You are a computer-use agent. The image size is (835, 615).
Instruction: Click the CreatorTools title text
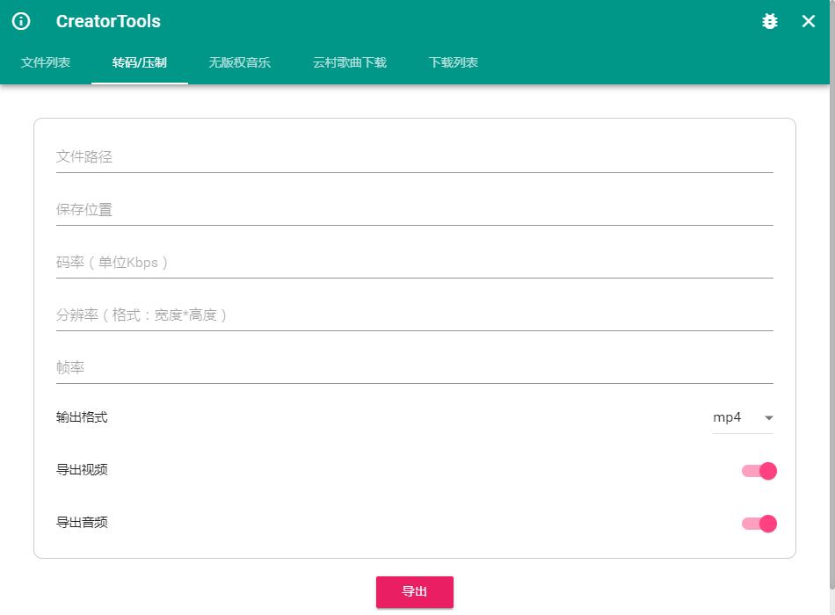coord(108,21)
